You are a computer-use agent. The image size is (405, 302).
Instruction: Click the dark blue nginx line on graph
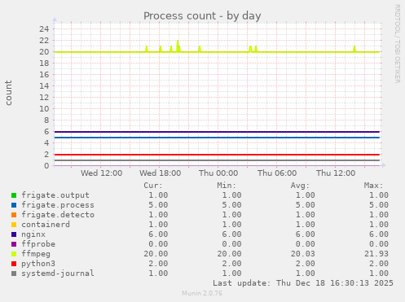tap(217, 132)
